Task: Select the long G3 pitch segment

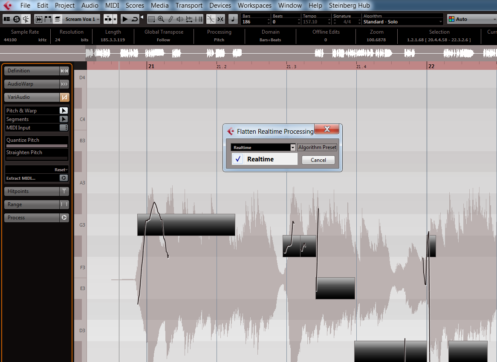Action: tap(186, 224)
